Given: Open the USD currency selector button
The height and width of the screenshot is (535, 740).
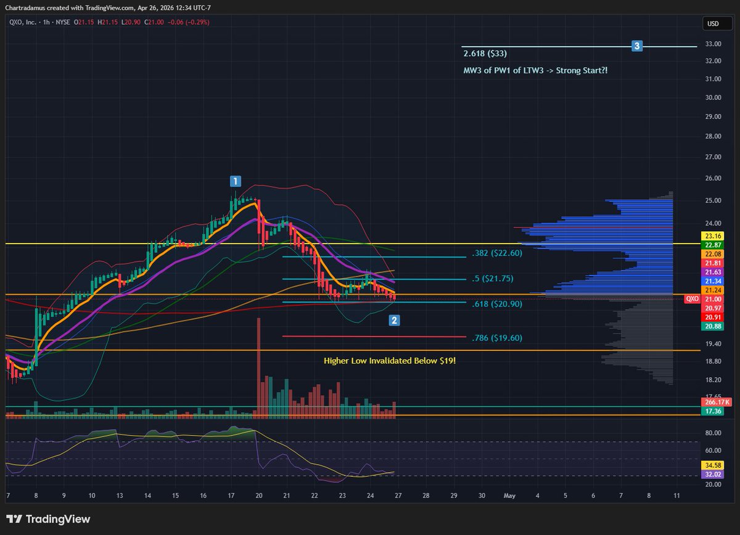Looking at the screenshot, I should (x=717, y=24).
